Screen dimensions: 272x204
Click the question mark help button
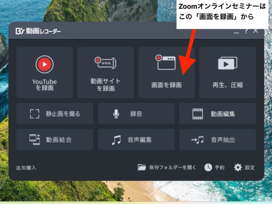(x=246, y=31)
